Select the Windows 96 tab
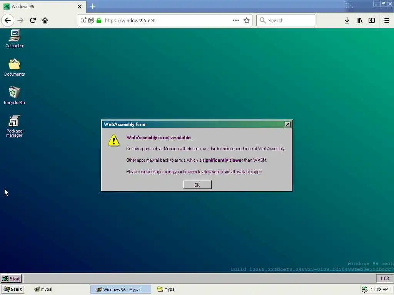The height and width of the screenshot is (295, 394). pos(43,6)
